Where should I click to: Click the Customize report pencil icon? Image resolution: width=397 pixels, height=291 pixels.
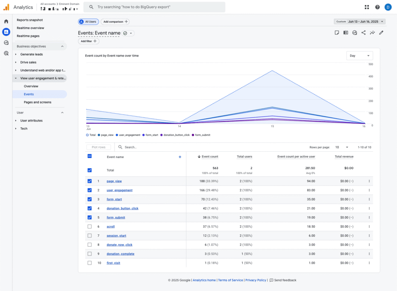click(x=381, y=33)
